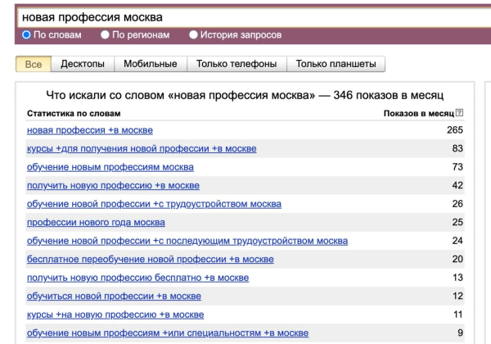Viewport: 491px width, 344px height.
Task: Click the value 13 impressions
Action: [457, 278]
